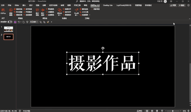
Task: Switch to reading view in status bar
Action: 157,111
